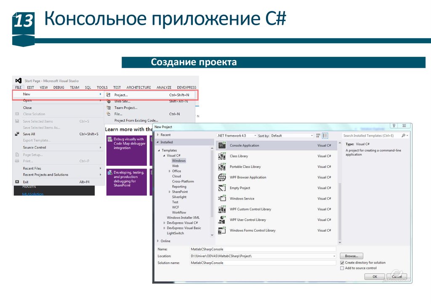This screenshot has height=304, width=431.
Task: Choose the WPF Browser Application globe icon
Action: [222, 177]
